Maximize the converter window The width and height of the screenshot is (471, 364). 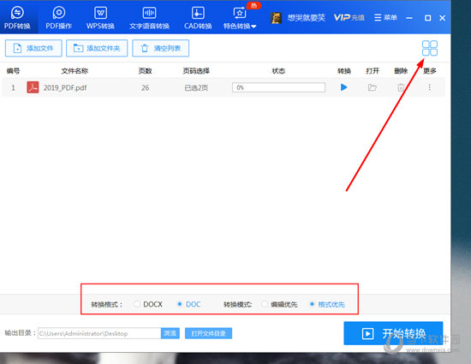point(427,18)
